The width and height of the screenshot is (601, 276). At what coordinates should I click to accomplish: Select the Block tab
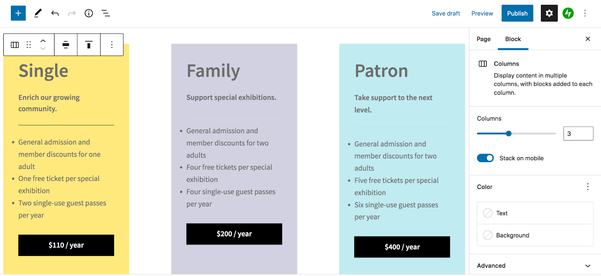point(513,39)
